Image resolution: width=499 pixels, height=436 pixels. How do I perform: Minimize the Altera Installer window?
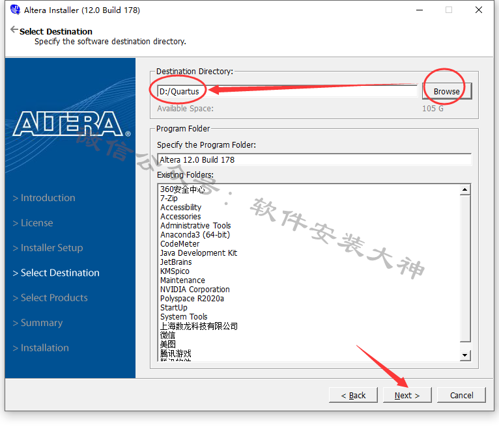coord(420,10)
